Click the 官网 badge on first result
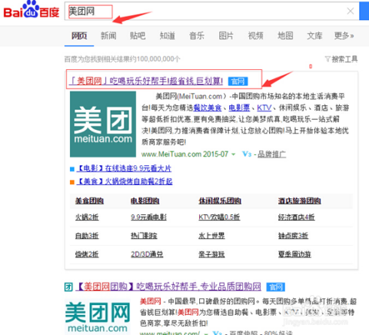This screenshot has height=335, width=369. (x=238, y=81)
